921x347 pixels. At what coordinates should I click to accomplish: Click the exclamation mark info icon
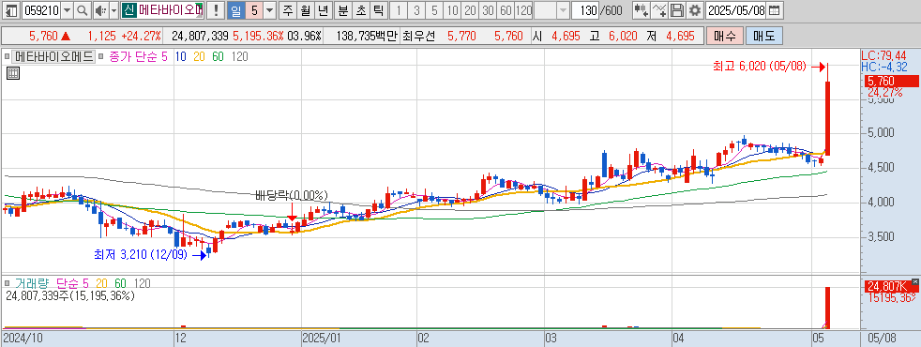point(216,10)
